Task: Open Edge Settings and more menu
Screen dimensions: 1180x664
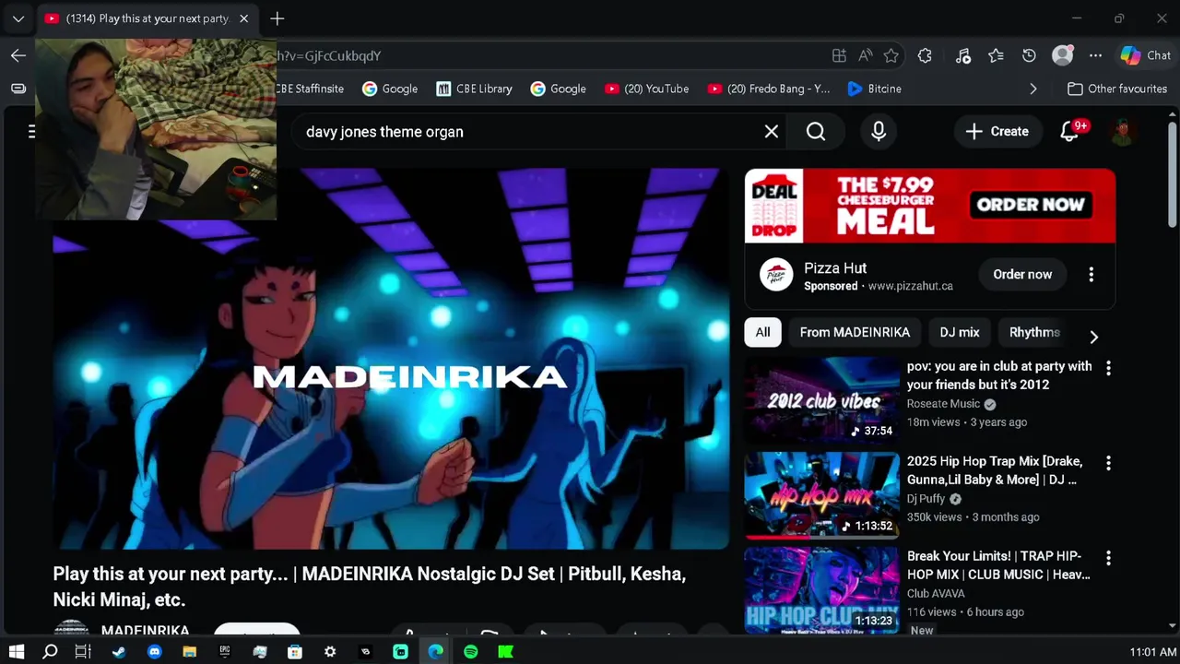Action: point(1095,55)
